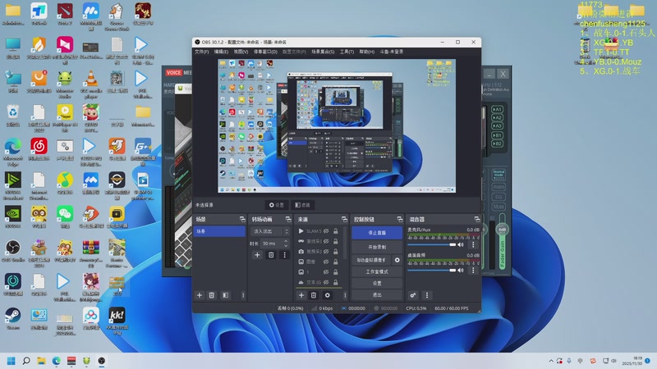This screenshot has height=369, width=657.
Task: Remove selected scene with trash icon
Action: tap(212, 295)
